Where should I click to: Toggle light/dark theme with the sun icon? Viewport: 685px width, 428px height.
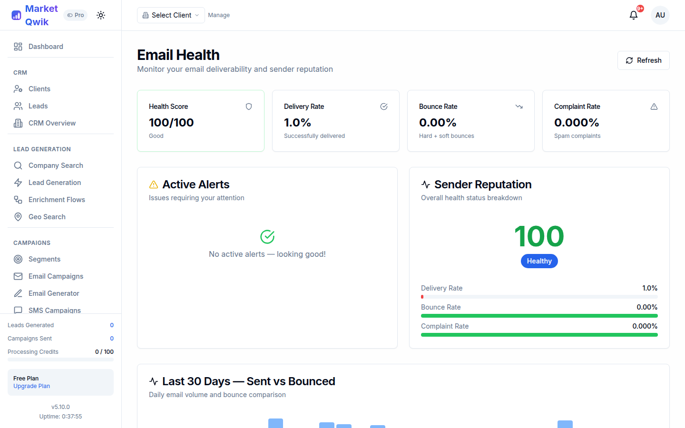click(101, 15)
